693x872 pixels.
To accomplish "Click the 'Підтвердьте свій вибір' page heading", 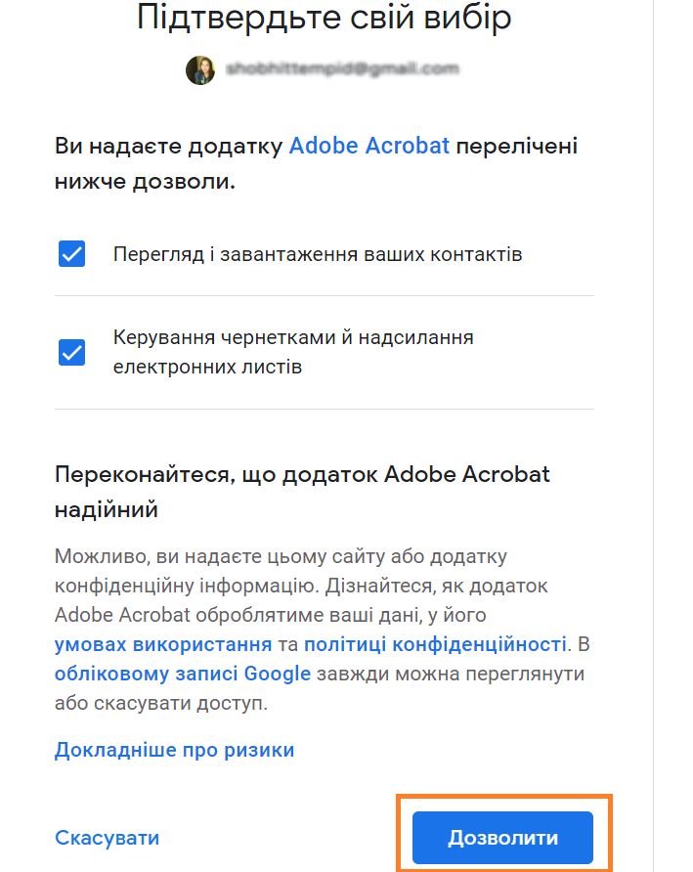I will (324, 18).
